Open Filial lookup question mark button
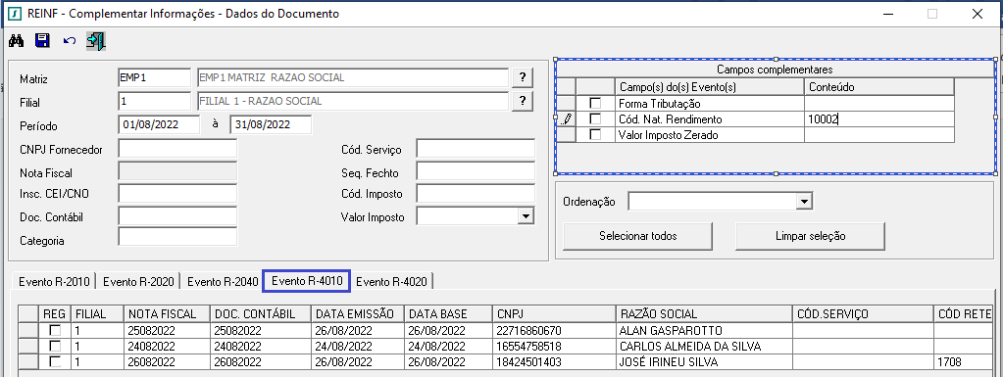Image resolution: width=1003 pixels, height=377 pixels. (523, 101)
